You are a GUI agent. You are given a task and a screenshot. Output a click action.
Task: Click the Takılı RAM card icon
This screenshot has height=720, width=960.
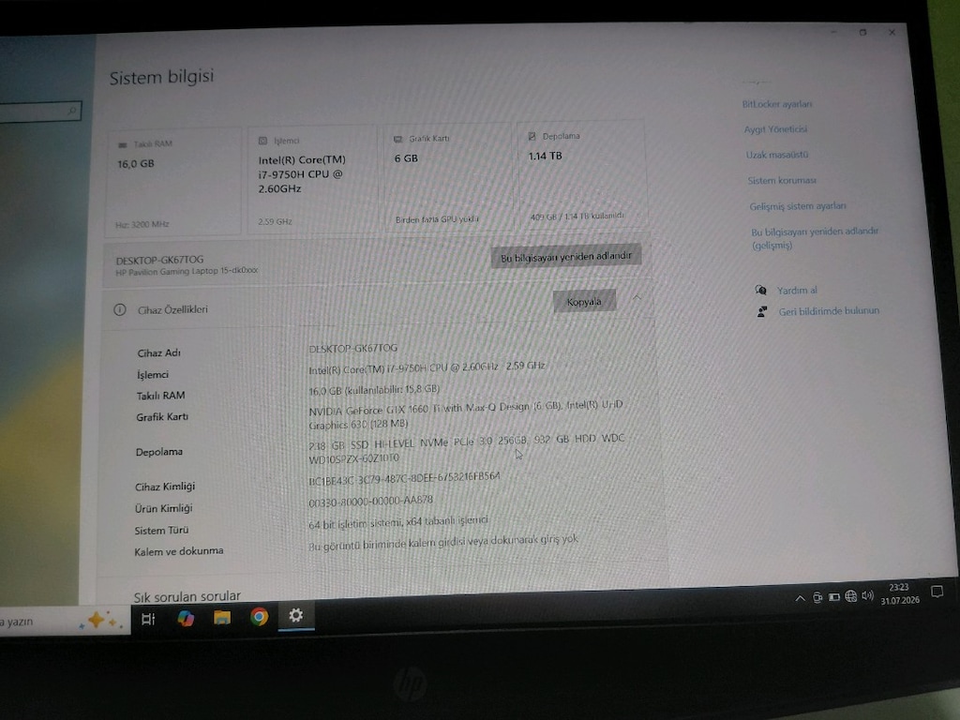pos(122,145)
